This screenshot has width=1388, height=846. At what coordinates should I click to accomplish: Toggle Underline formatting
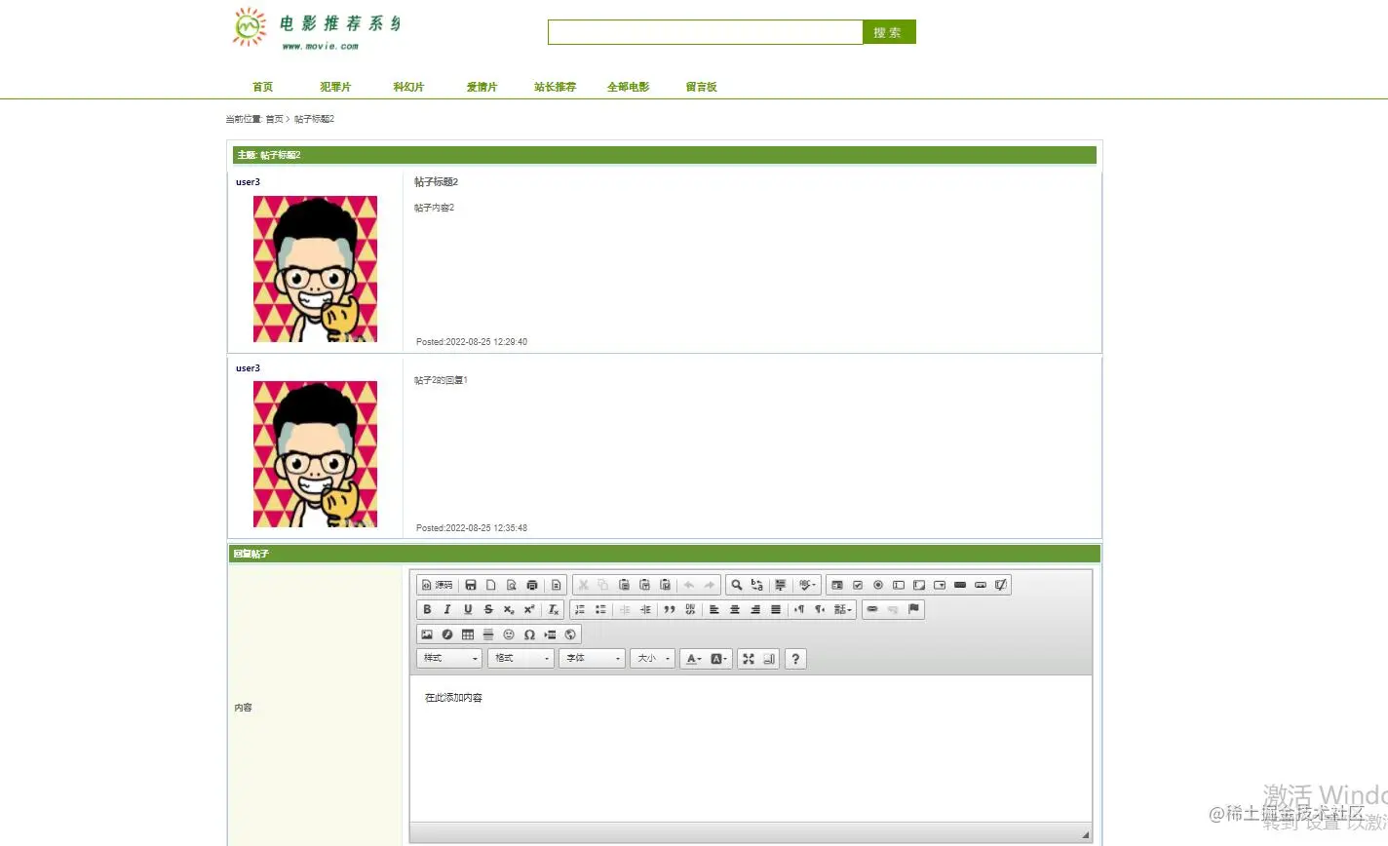[x=468, y=609]
